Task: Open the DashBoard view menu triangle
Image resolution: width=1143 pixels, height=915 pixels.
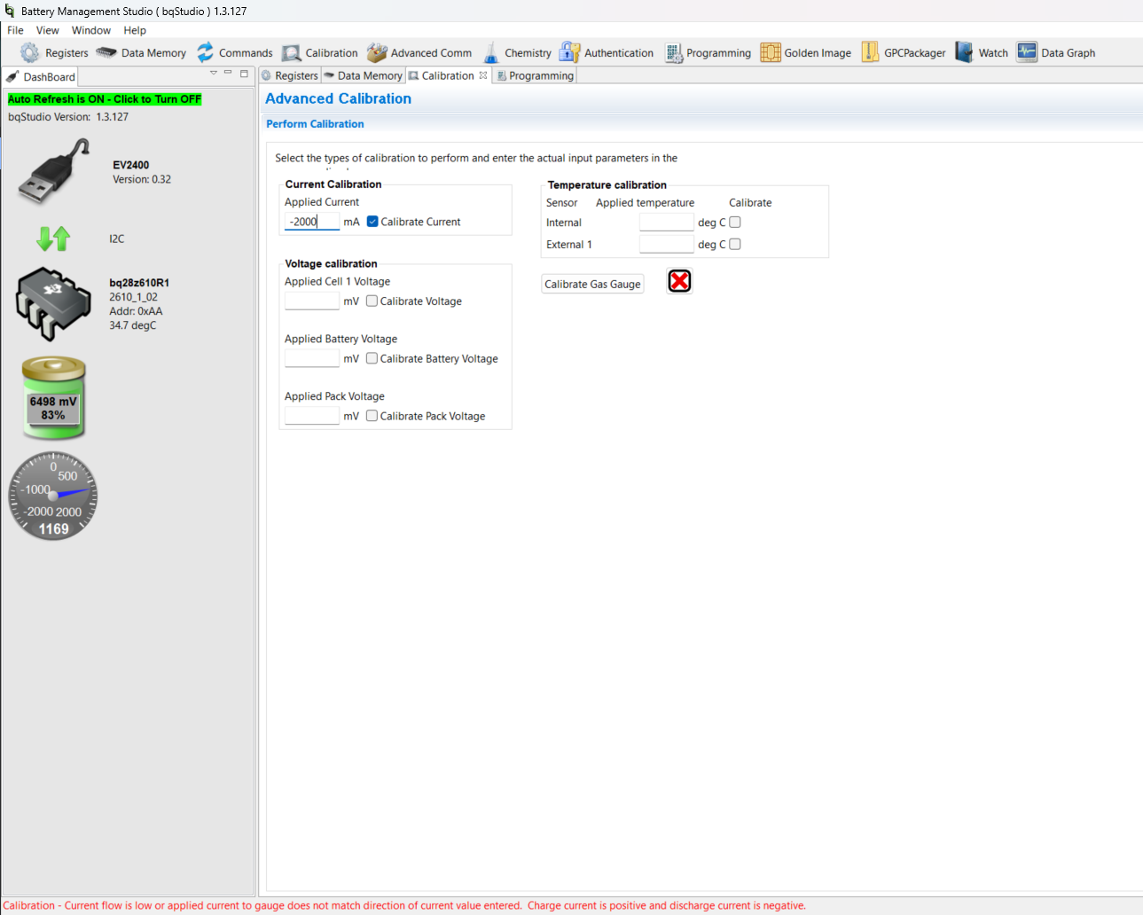Action: coord(213,73)
